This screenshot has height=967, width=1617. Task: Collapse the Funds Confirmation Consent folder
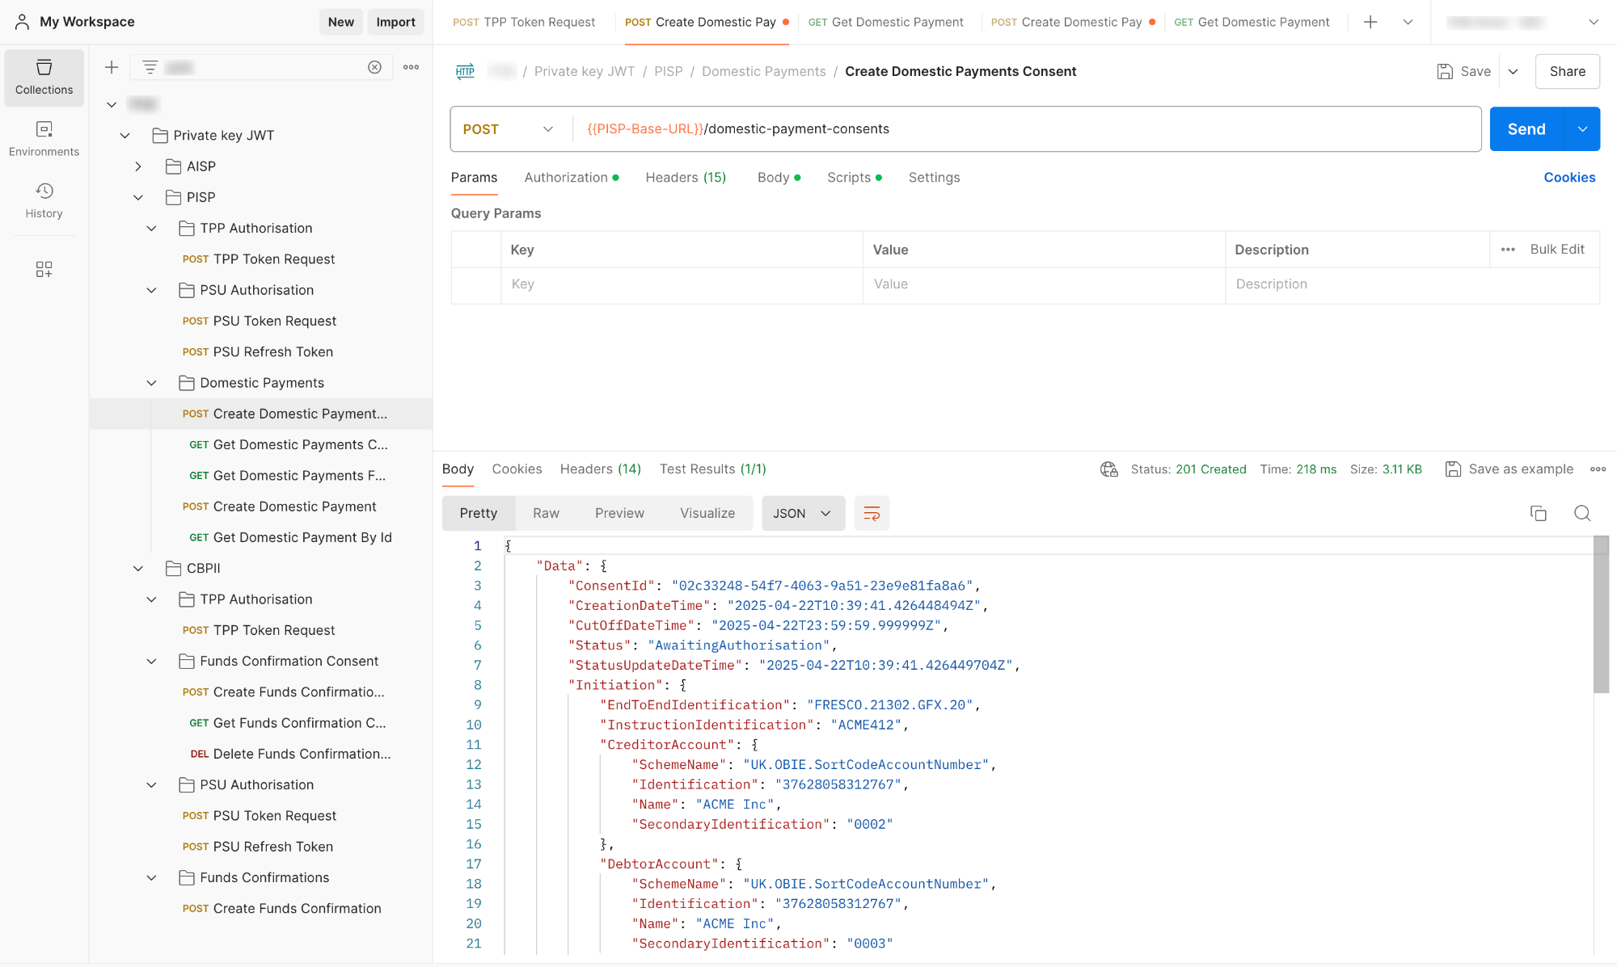point(151,661)
